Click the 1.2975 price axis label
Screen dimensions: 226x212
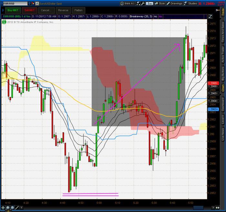point(212,24)
